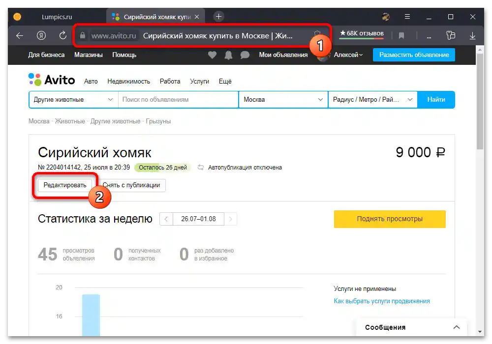Viewport: 492px width, 344px height.
Task: Open Грызуны breadcrumb
Action: click(x=158, y=121)
